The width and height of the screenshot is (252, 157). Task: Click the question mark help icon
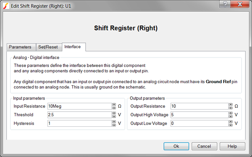[x=225, y=4]
